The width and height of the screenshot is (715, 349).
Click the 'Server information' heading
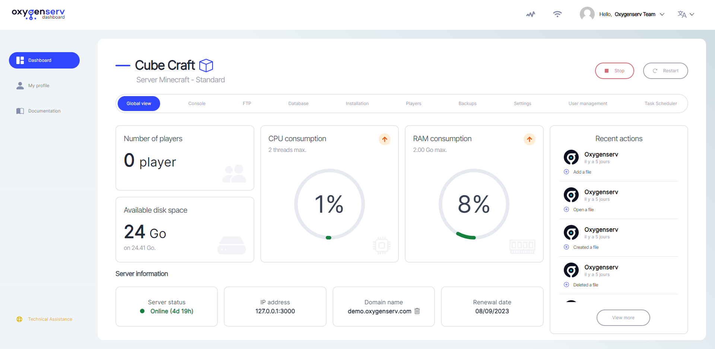point(142,274)
